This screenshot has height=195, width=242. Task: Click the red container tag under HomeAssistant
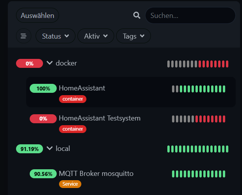pos(72,99)
